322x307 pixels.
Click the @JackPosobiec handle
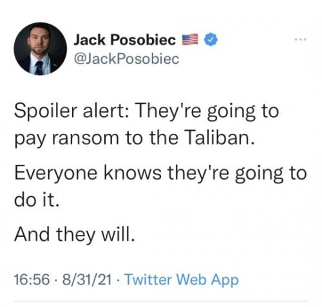pos(126,59)
